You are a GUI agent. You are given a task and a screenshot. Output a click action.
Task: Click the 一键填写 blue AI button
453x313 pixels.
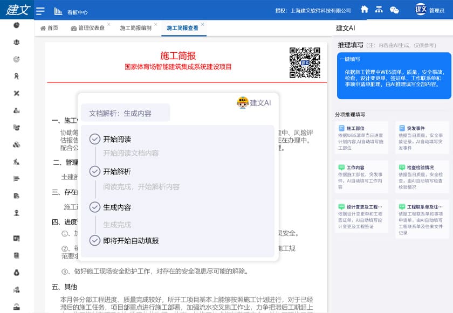click(394, 75)
